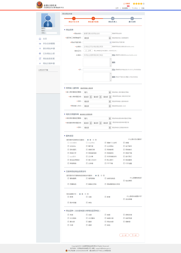Click the plus icon beside 新办网站申请

[x=40, y=49]
